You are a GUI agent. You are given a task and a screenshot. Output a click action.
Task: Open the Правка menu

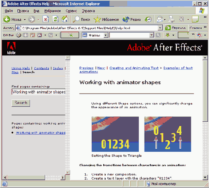[x=23, y=11]
